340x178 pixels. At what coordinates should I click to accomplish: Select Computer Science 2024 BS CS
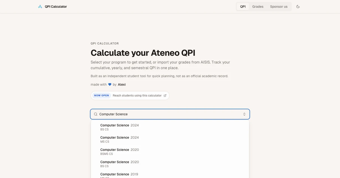coord(170,127)
